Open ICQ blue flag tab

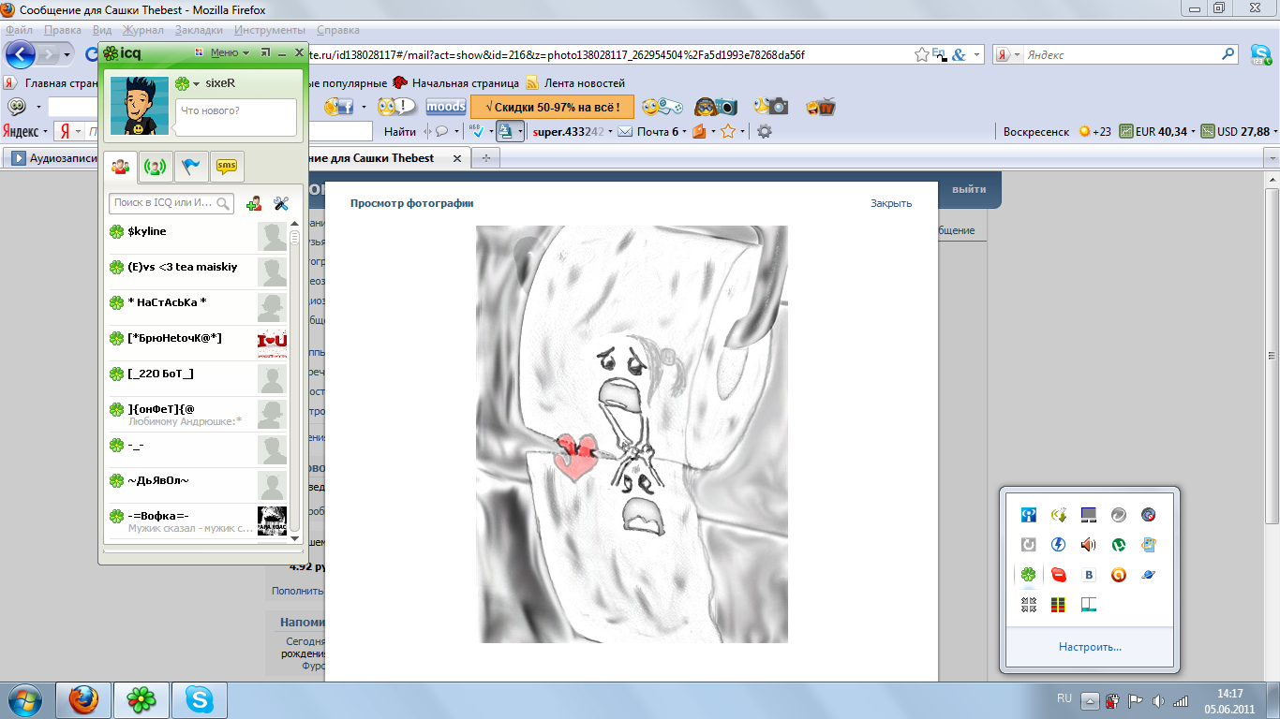(191, 167)
